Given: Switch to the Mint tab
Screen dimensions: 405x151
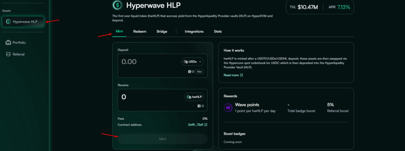Looking at the screenshot, I should pyautogui.click(x=119, y=31).
